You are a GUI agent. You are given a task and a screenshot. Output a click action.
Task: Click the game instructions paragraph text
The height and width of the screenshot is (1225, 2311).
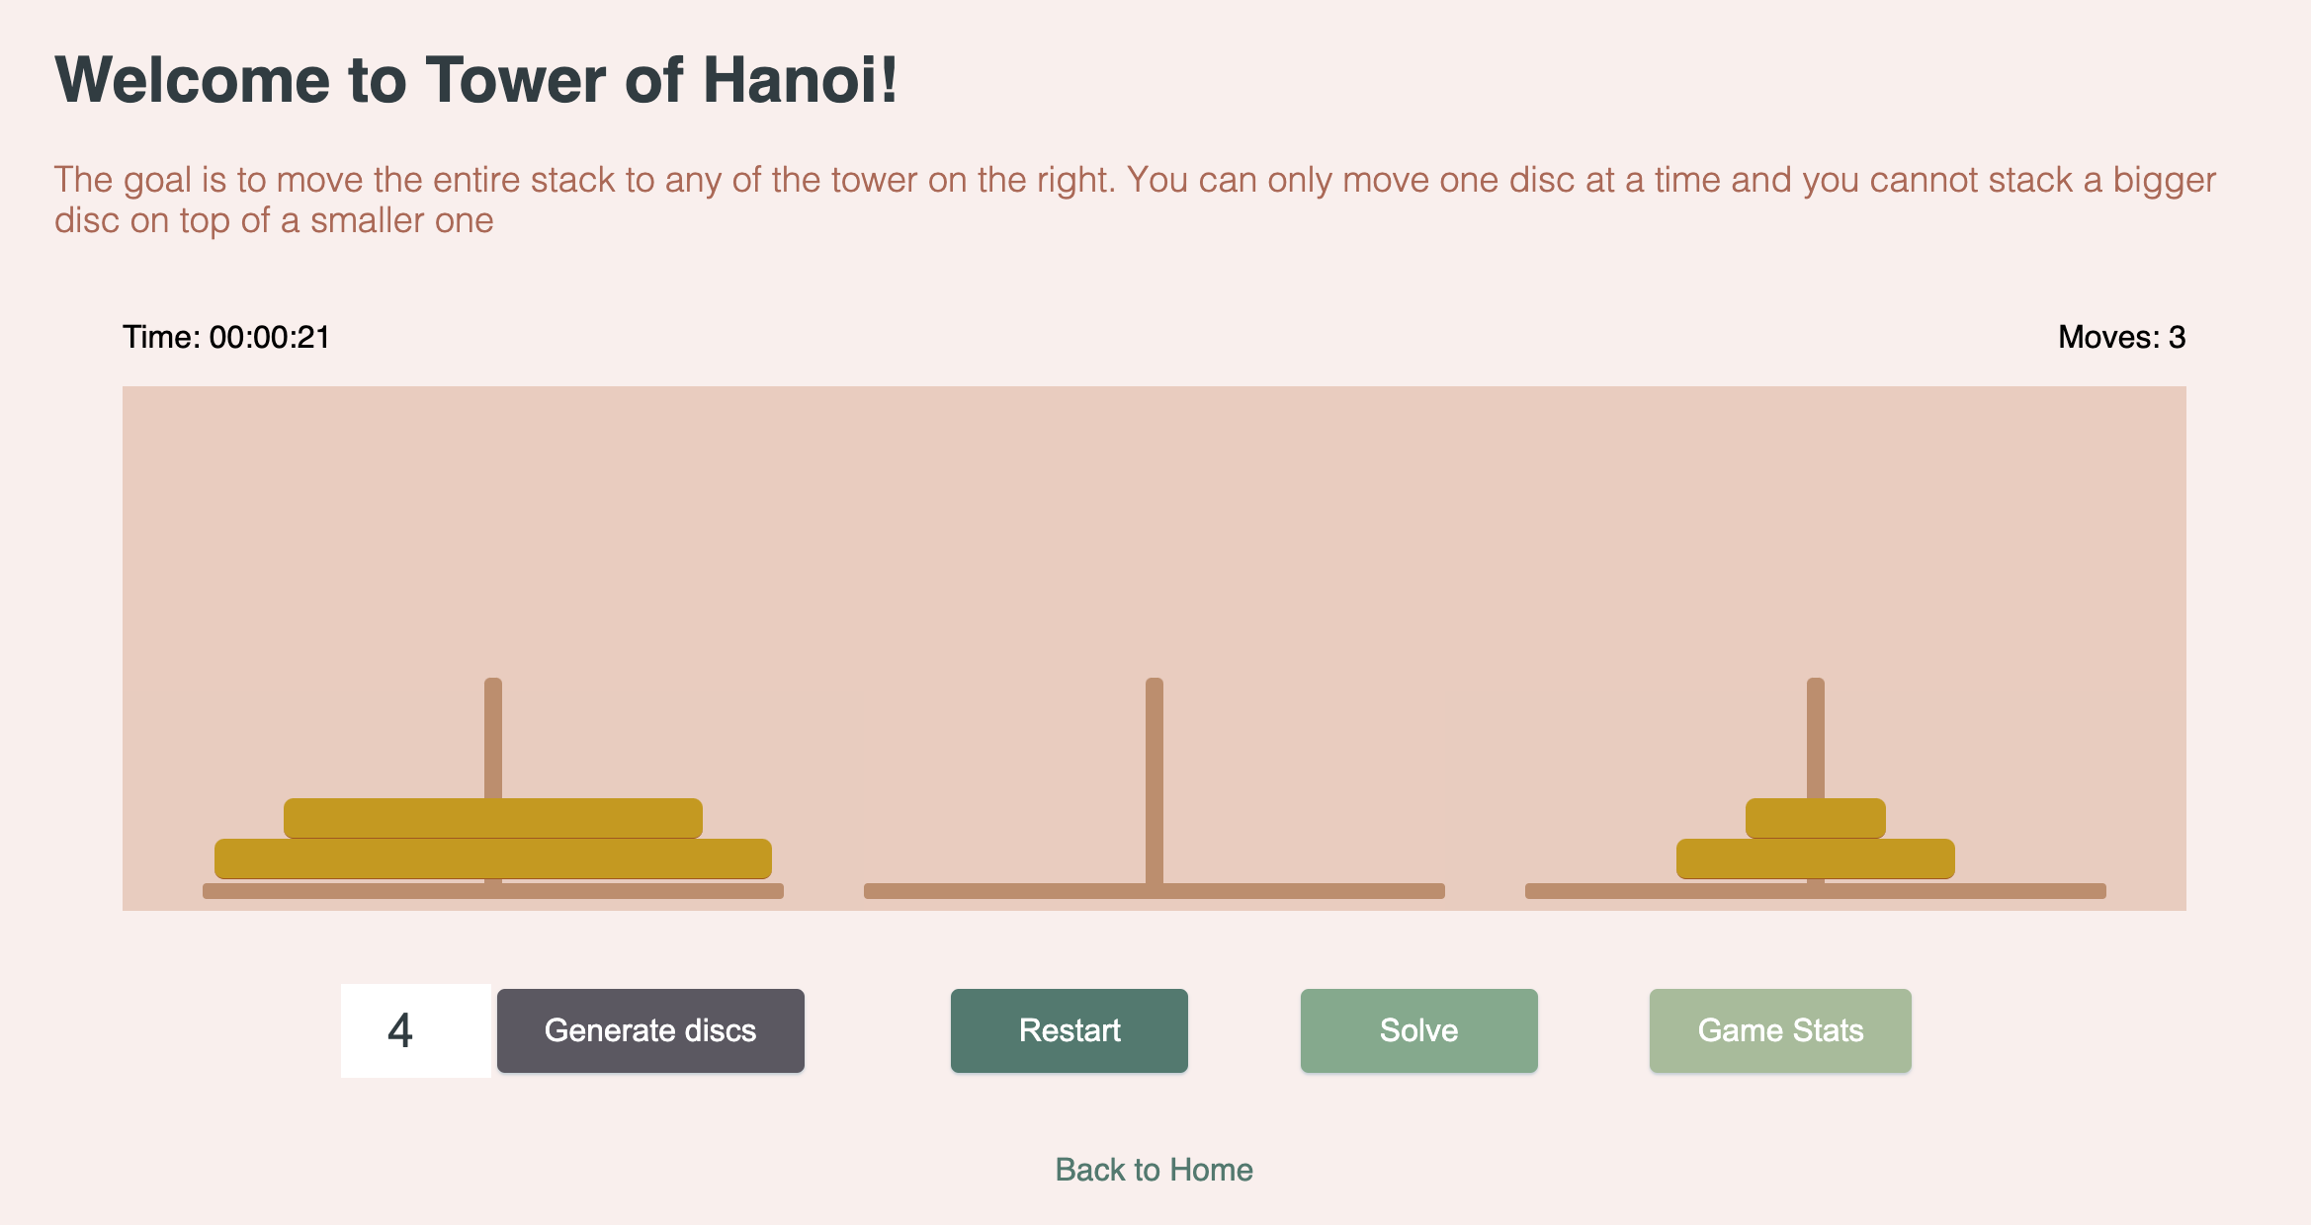1135,200
